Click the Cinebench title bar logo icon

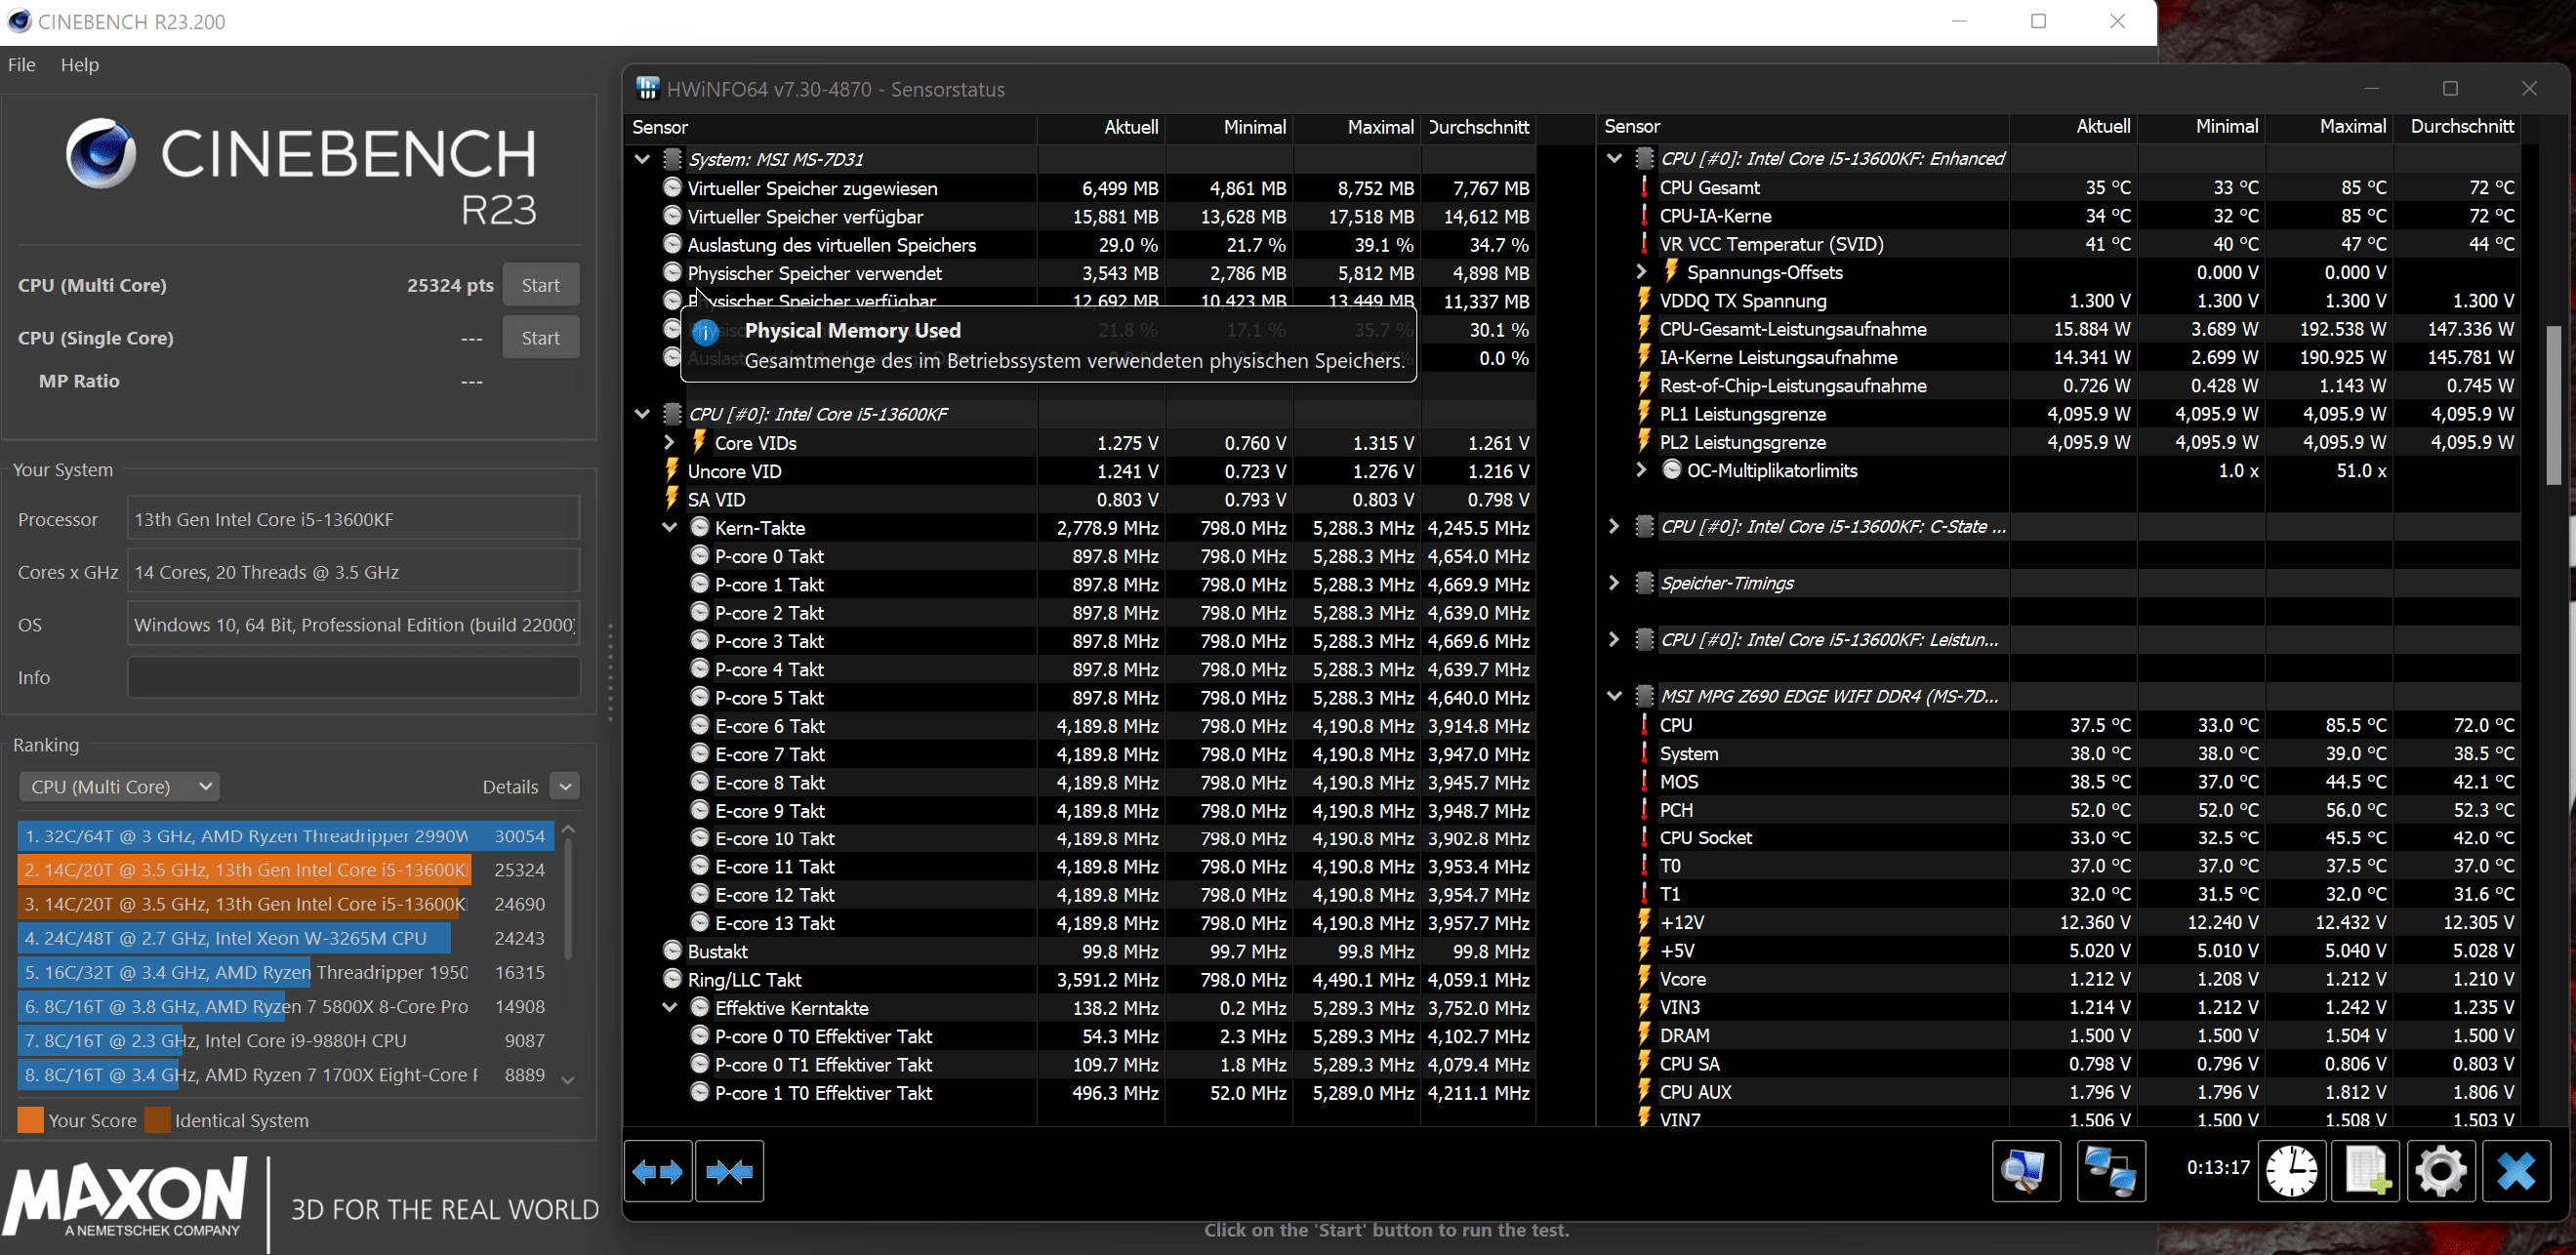coord(18,21)
